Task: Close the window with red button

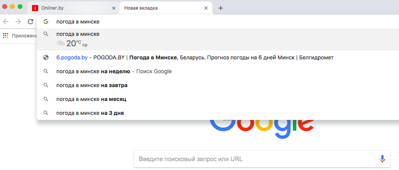Action: tap(5, 7)
